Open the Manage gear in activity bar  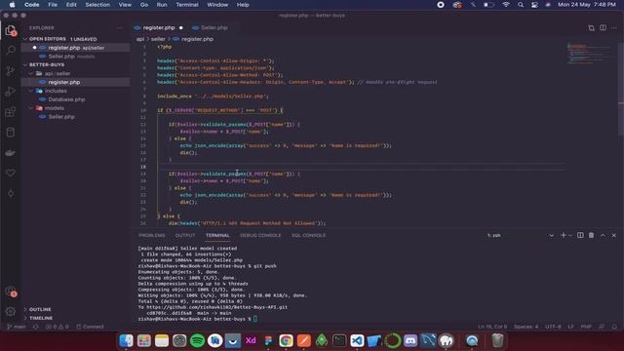point(11,311)
